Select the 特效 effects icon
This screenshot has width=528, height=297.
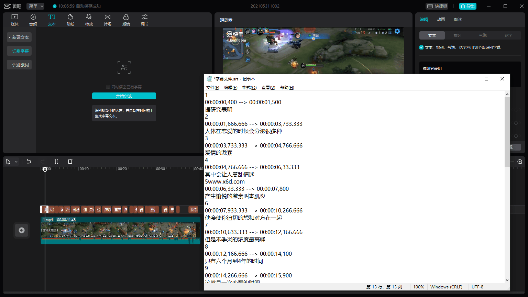coord(89,19)
